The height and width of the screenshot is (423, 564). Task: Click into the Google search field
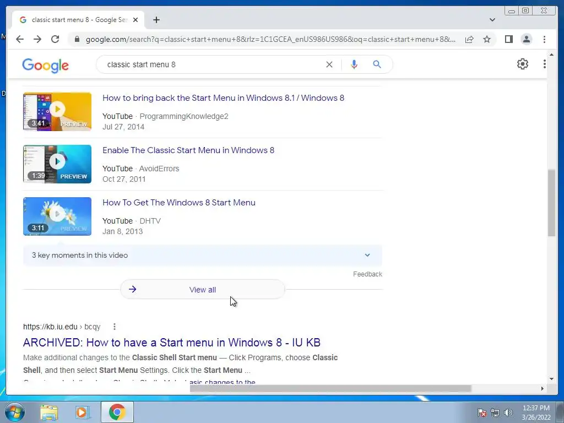tap(212, 64)
